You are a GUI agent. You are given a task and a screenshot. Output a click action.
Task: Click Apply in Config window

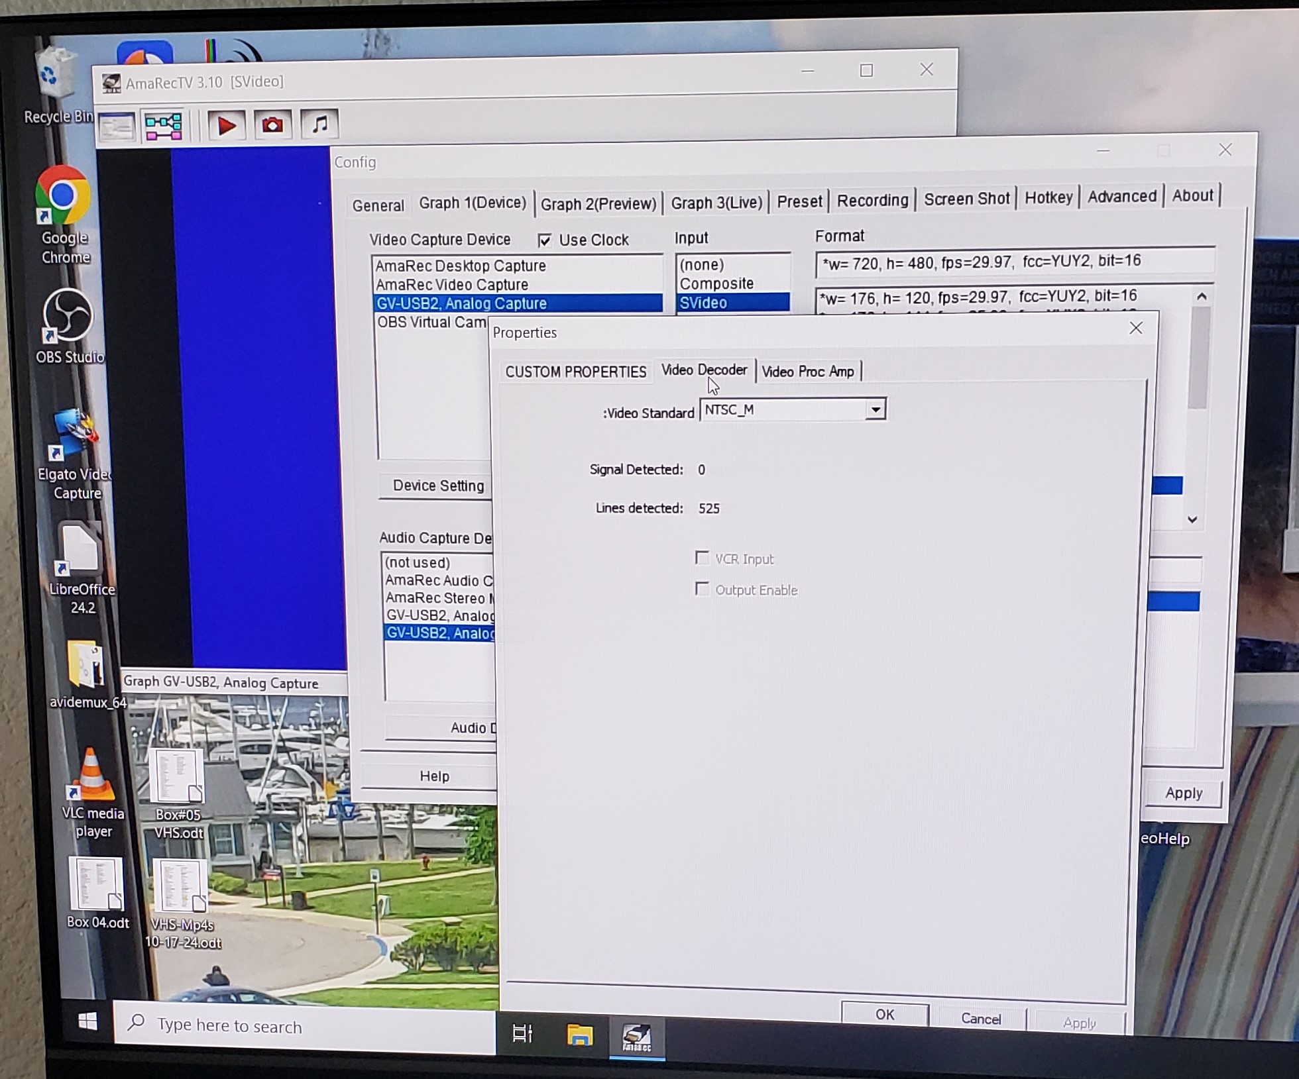click(1184, 793)
